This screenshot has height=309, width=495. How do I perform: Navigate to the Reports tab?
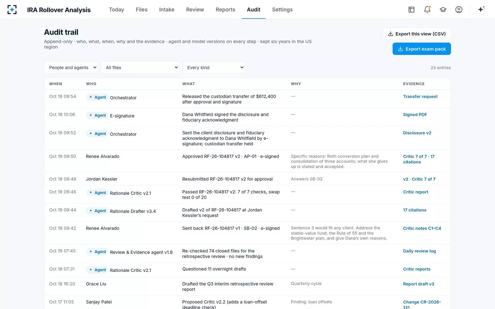[x=225, y=10]
